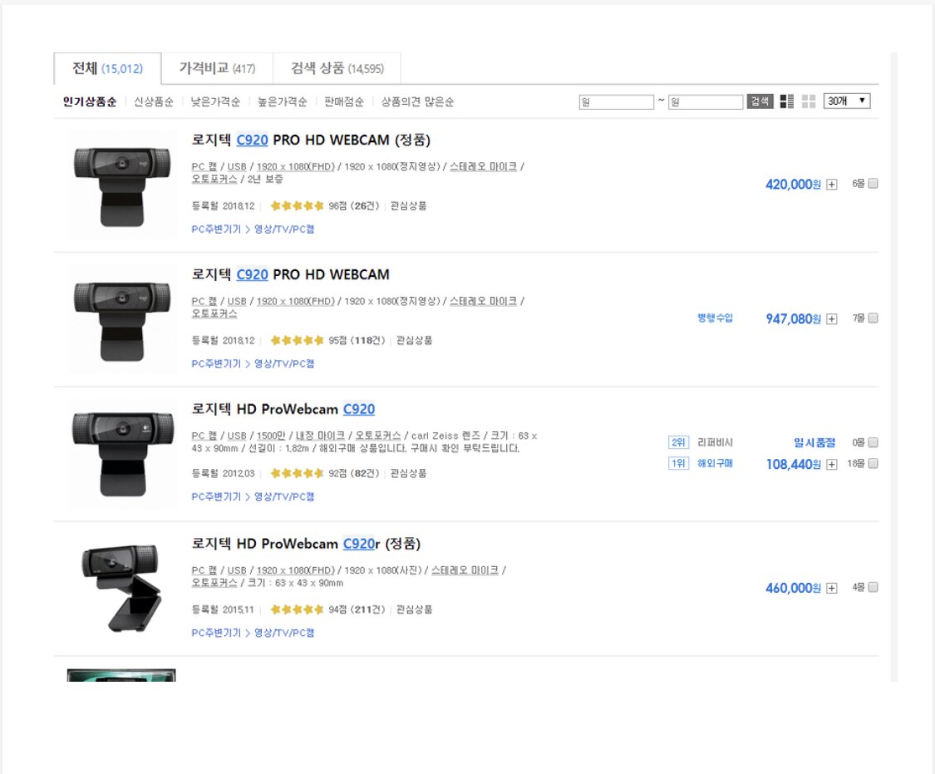Expand price list plus icon for 947,080원
Viewport: 935px width, 774px height.
pos(832,319)
